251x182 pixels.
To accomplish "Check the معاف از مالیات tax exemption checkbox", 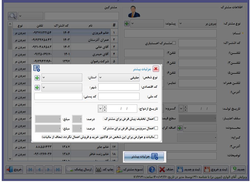I will [x=156, y=137].
